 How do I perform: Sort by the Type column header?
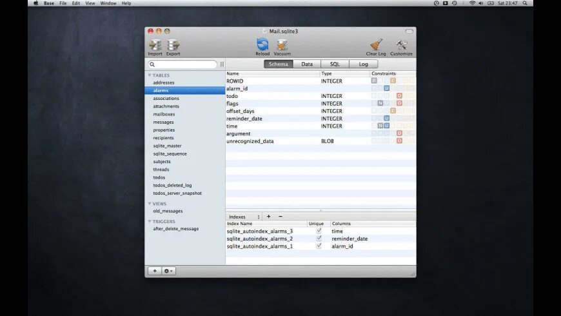(x=345, y=74)
